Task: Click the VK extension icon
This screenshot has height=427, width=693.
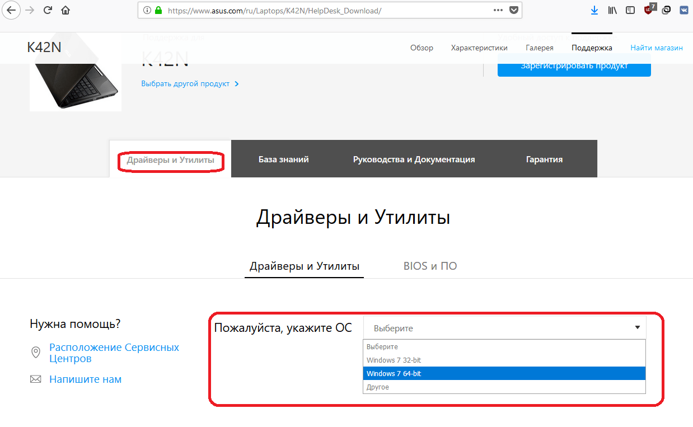Action: point(684,10)
